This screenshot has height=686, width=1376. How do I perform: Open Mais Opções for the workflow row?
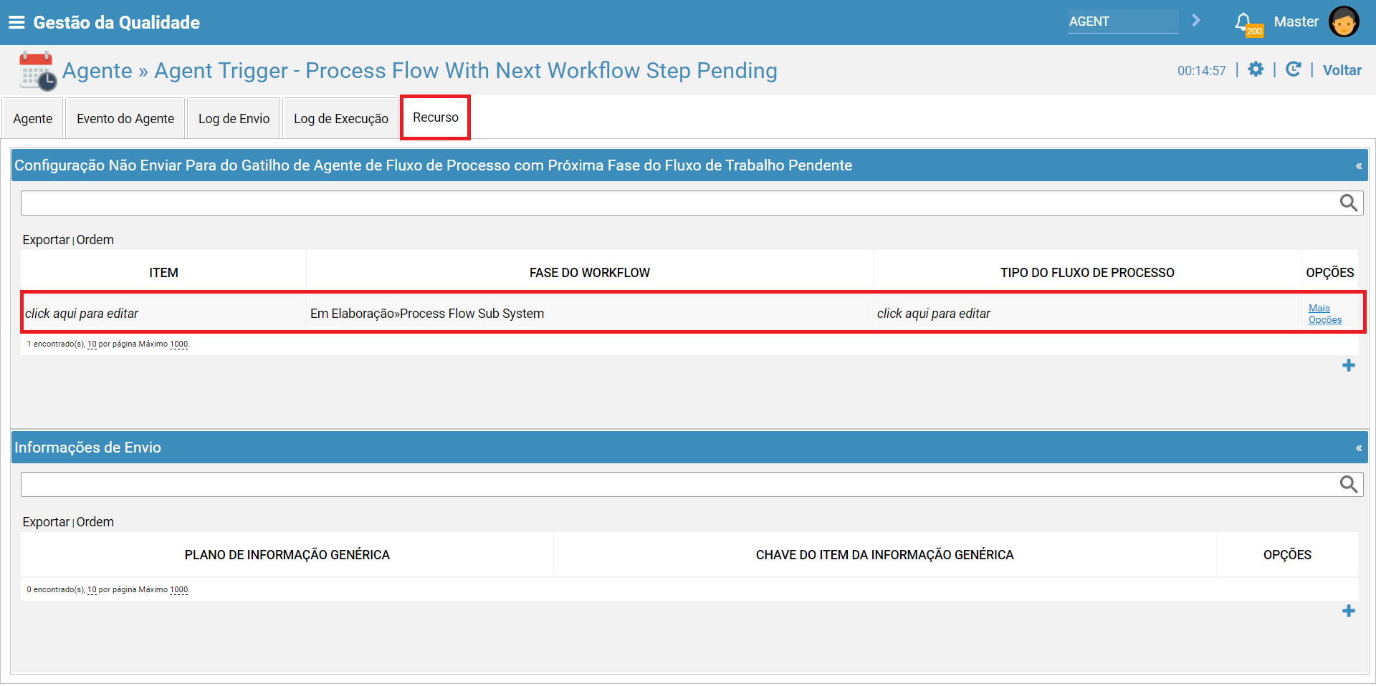point(1325,314)
